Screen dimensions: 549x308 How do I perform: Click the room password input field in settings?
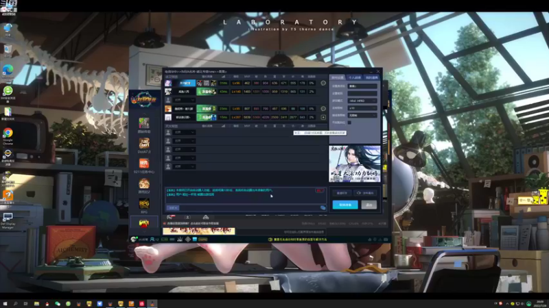point(362,93)
